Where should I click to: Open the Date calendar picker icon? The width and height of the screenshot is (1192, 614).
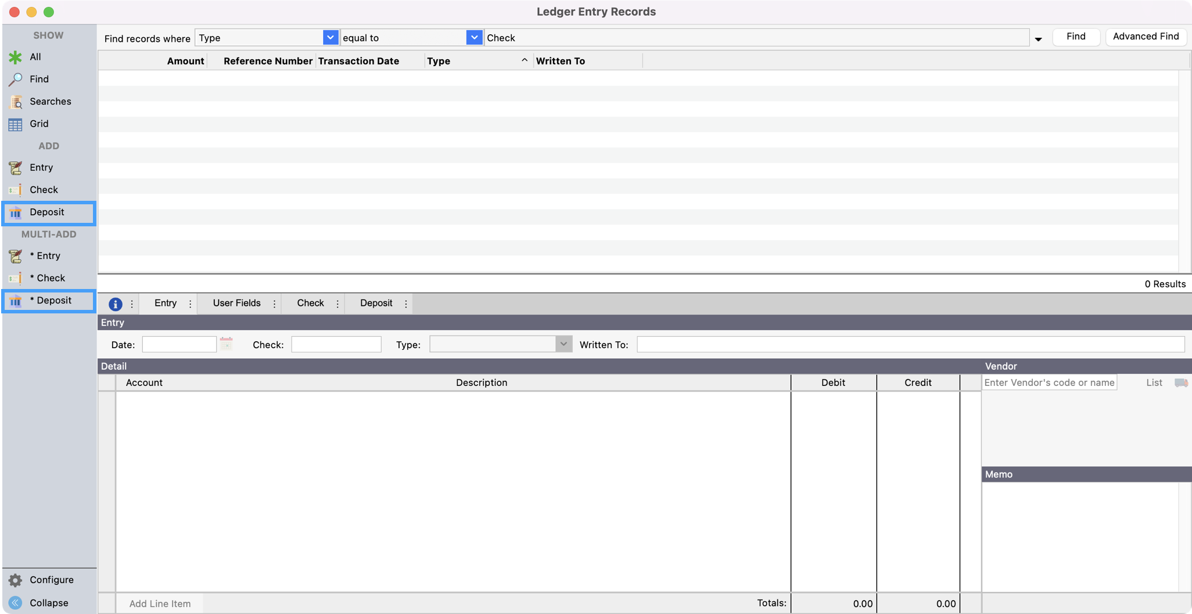227,344
